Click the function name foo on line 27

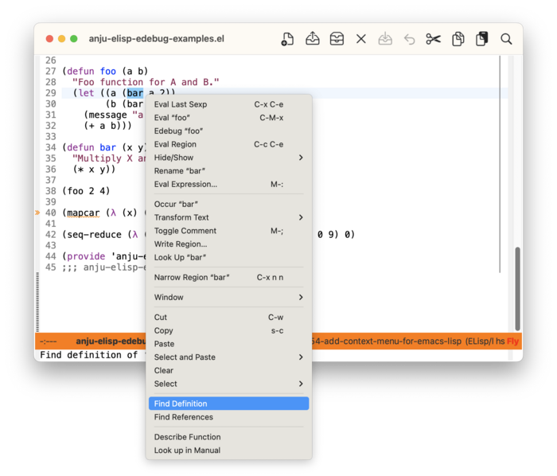pyautogui.click(x=108, y=72)
